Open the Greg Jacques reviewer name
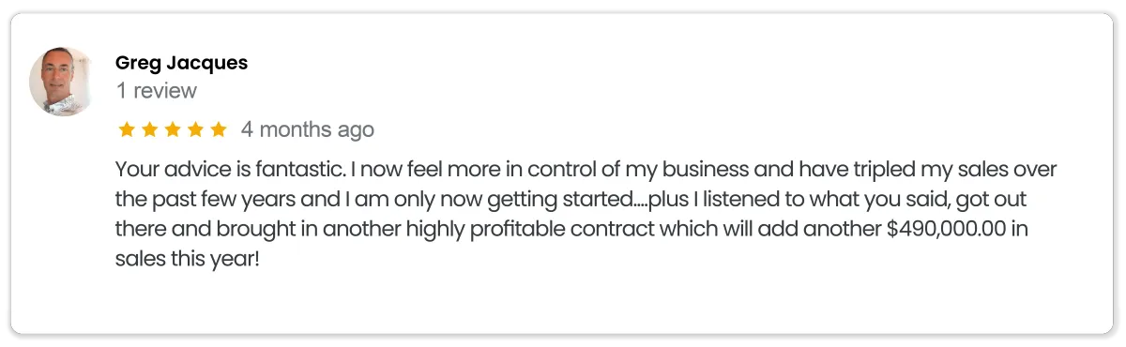Image resolution: width=1126 pixels, height=347 pixels. click(x=181, y=63)
